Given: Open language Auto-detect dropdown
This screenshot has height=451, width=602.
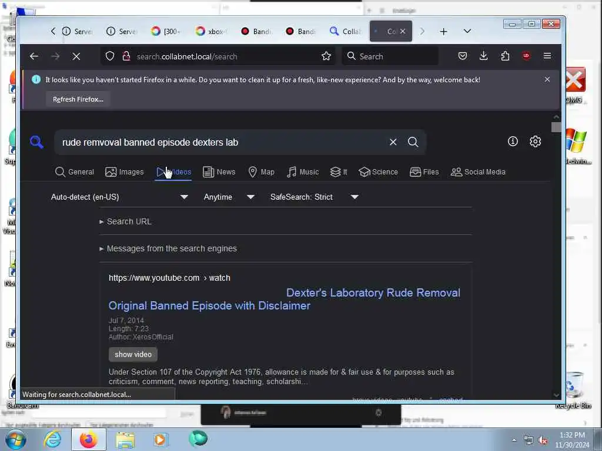Looking at the screenshot, I should [x=119, y=197].
